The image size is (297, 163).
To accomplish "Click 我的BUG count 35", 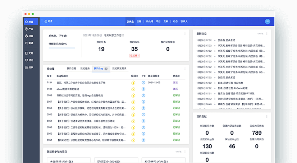I will pos(134,49).
